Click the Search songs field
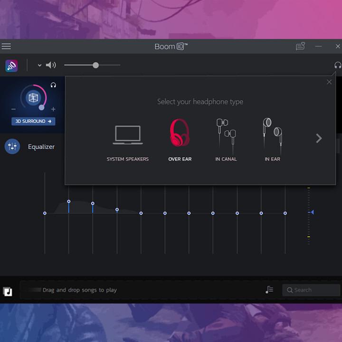The height and width of the screenshot is (342, 342). [311, 290]
